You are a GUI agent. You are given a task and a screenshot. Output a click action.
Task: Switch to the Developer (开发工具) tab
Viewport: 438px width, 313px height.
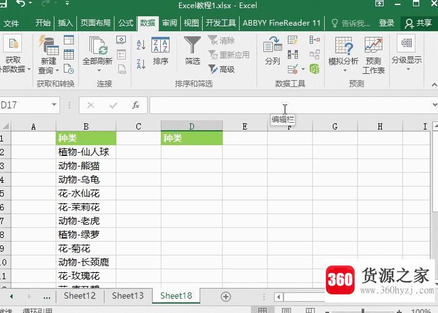pyautogui.click(x=221, y=23)
